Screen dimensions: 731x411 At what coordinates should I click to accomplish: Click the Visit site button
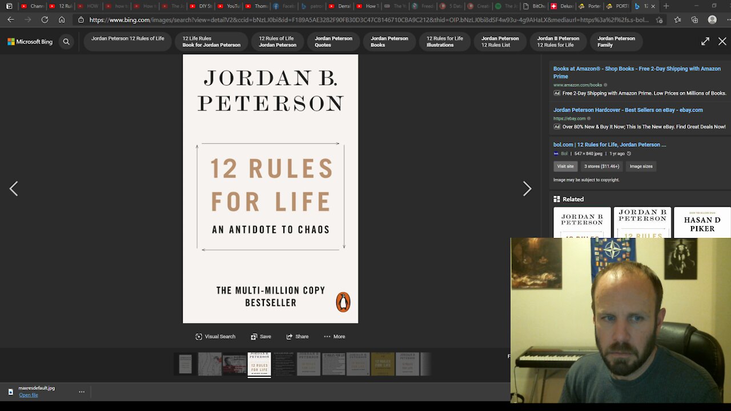(x=565, y=166)
